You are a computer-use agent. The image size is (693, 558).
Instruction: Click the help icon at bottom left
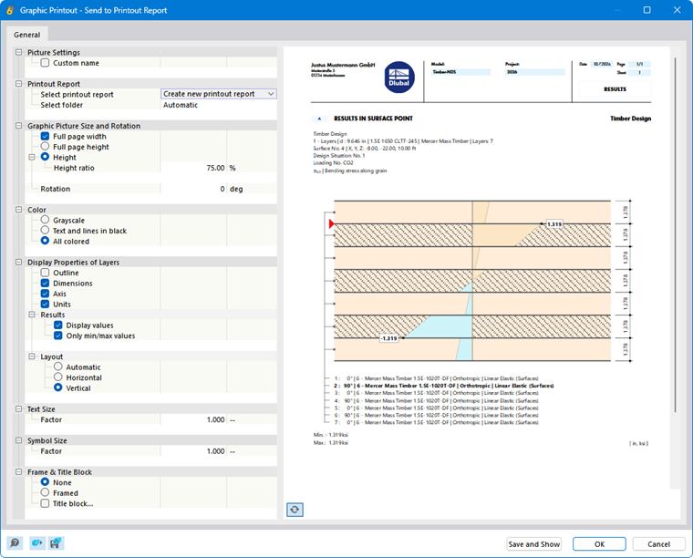pyautogui.click(x=15, y=543)
